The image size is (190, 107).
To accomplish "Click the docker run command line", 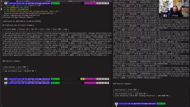I will click(x=24, y=5).
